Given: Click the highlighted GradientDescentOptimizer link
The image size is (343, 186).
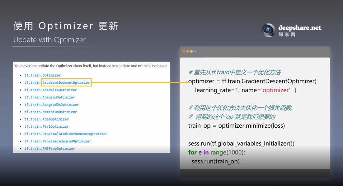Looking at the screenshot, I should coord(67,83).
